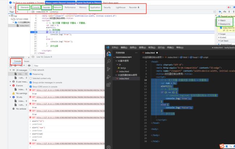Open VS Code Extensions view
This screenshot has height=149, width=235.
pos(109,85)
